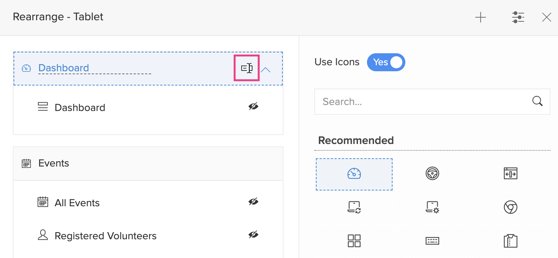Pick the laptop with gear icon
The width and height of the screenshot is (558, 258).
coord(432,207)
